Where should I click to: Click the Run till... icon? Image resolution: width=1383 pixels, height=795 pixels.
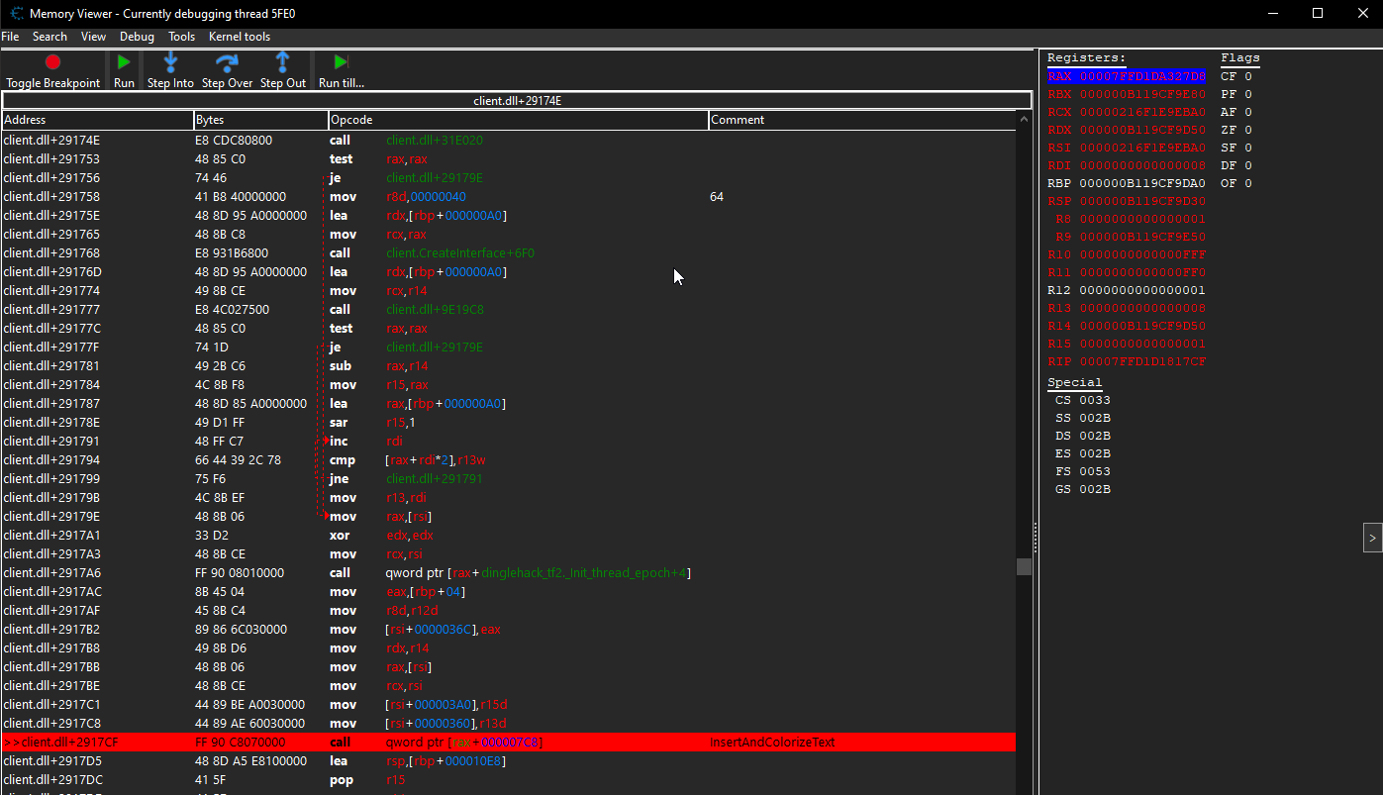pyautogui.click(x=341, y=62)
